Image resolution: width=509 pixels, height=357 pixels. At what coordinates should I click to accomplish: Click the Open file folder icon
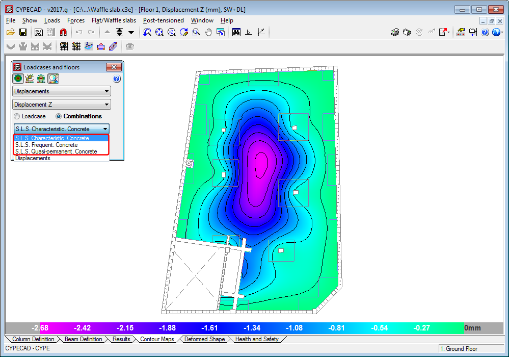tap(10, 32)
